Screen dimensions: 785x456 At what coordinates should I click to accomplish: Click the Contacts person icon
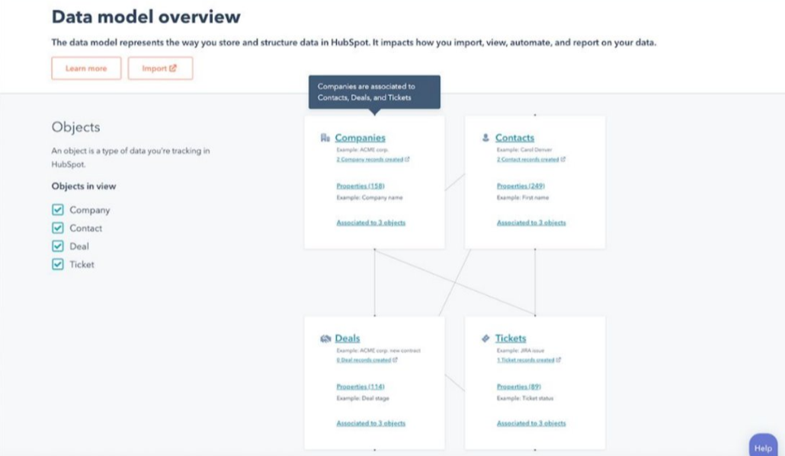[485, 138]
